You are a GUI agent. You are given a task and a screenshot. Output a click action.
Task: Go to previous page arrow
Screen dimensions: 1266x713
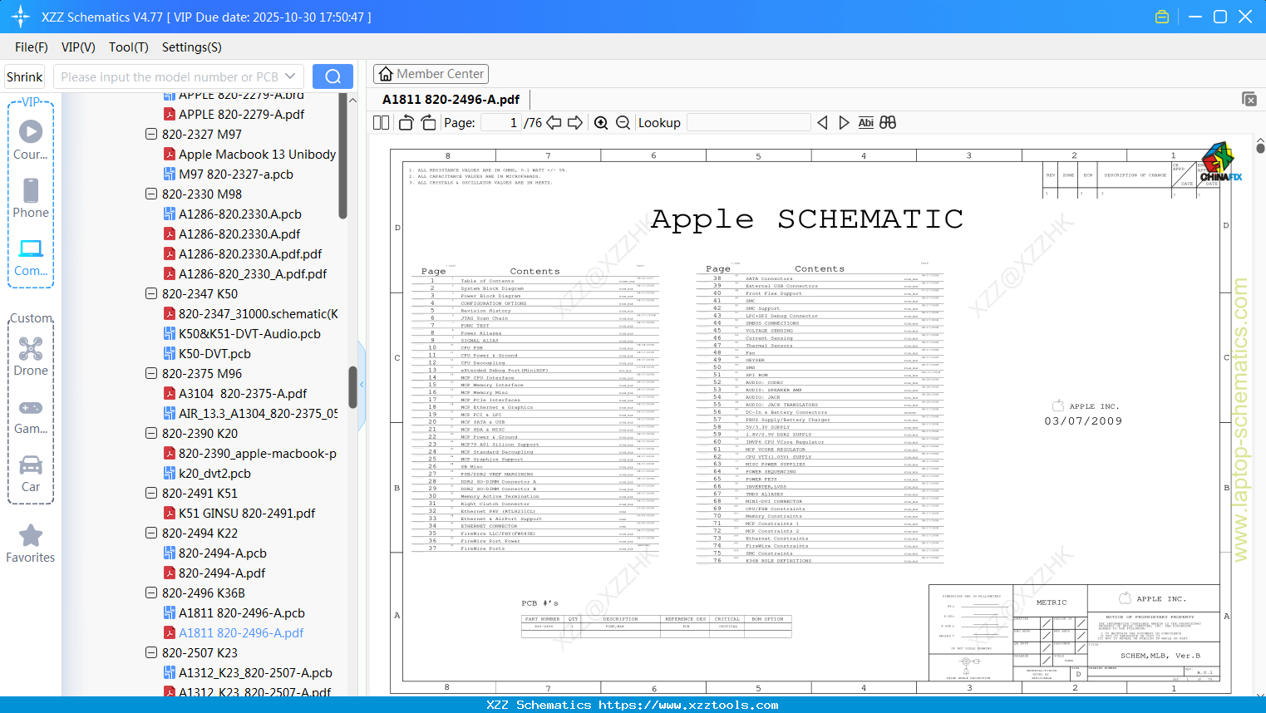pyautogui.click(x=554, y=123)
